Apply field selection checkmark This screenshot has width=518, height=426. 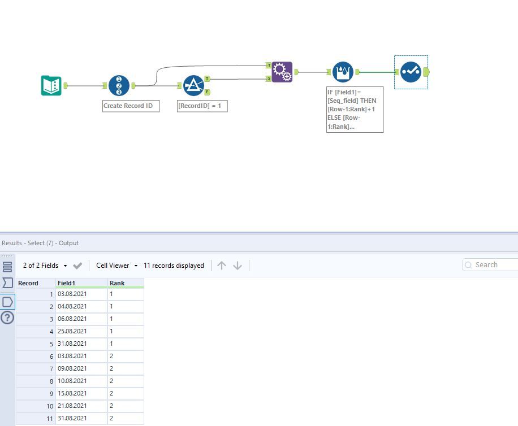(x=77, y=266)
